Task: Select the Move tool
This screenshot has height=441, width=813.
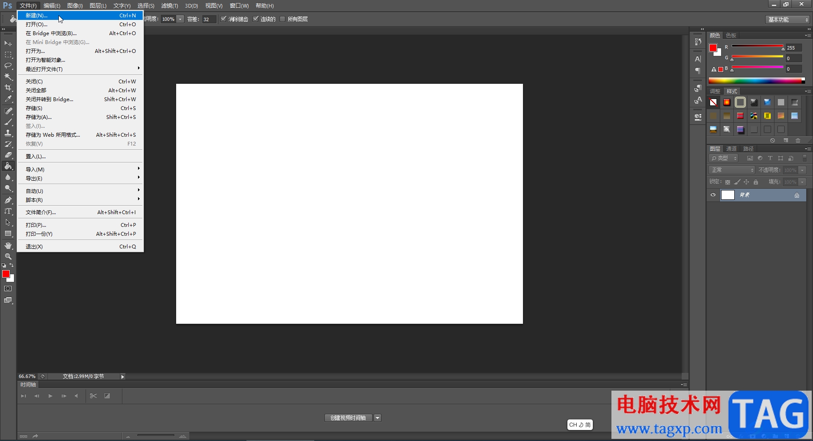Action: (8, 43)
